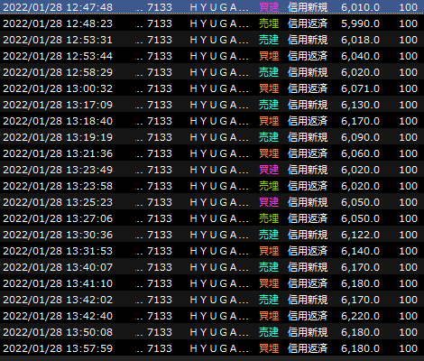
Task: Click the price 6,220.0
Action: pos(360,316)
